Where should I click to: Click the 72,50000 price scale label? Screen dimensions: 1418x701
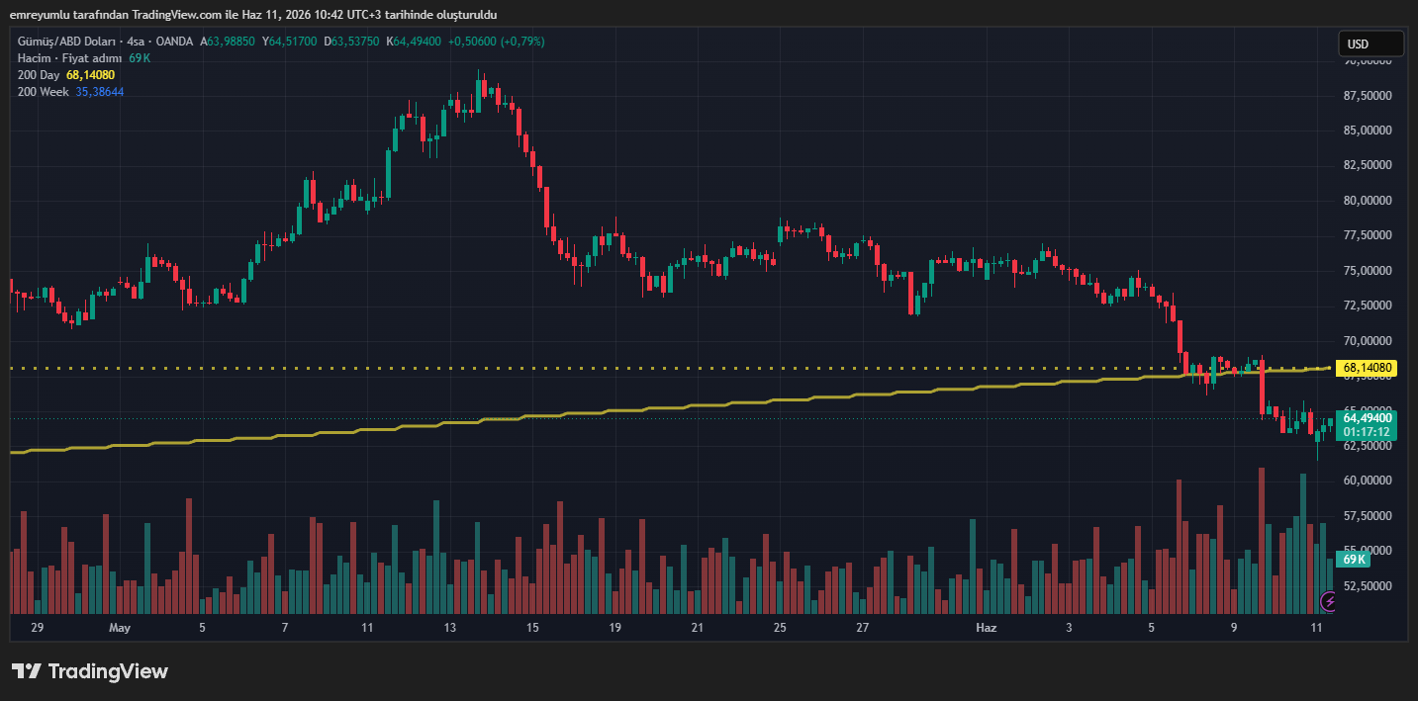click(x=1368, y=306)
